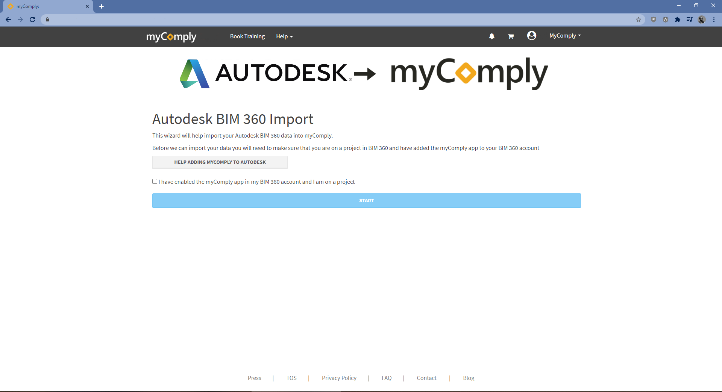The height and width of the screenshot is (392, 722).
Task: Close the myComply browser tab
Action: [87, 6]
